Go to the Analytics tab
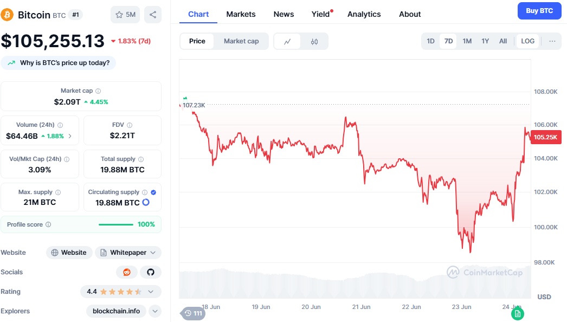Viewport: 567px width, 322px height. [x=364, y=14]
